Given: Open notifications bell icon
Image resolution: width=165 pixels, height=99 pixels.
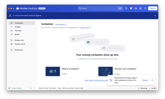Looking at the screenshot, I should [131, 8].
